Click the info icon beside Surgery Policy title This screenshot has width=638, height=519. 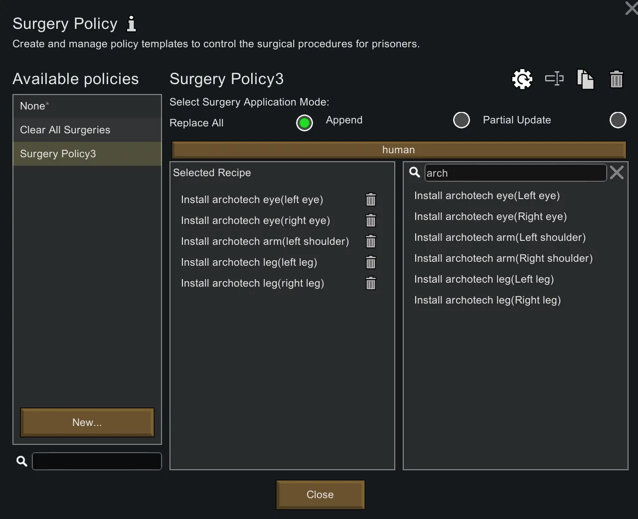(131, 23)
